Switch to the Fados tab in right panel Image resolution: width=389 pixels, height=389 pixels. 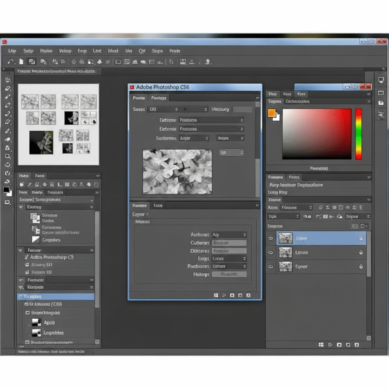tap(294, 177)
